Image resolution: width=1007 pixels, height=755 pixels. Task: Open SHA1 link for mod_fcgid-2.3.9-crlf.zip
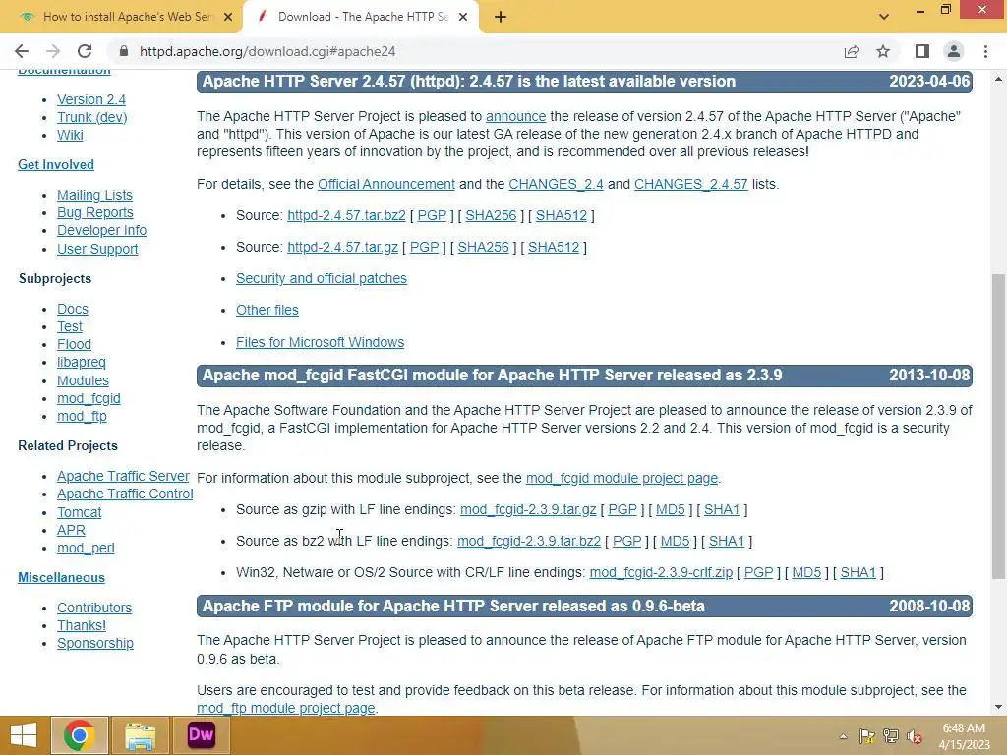[x=858, y=573]
